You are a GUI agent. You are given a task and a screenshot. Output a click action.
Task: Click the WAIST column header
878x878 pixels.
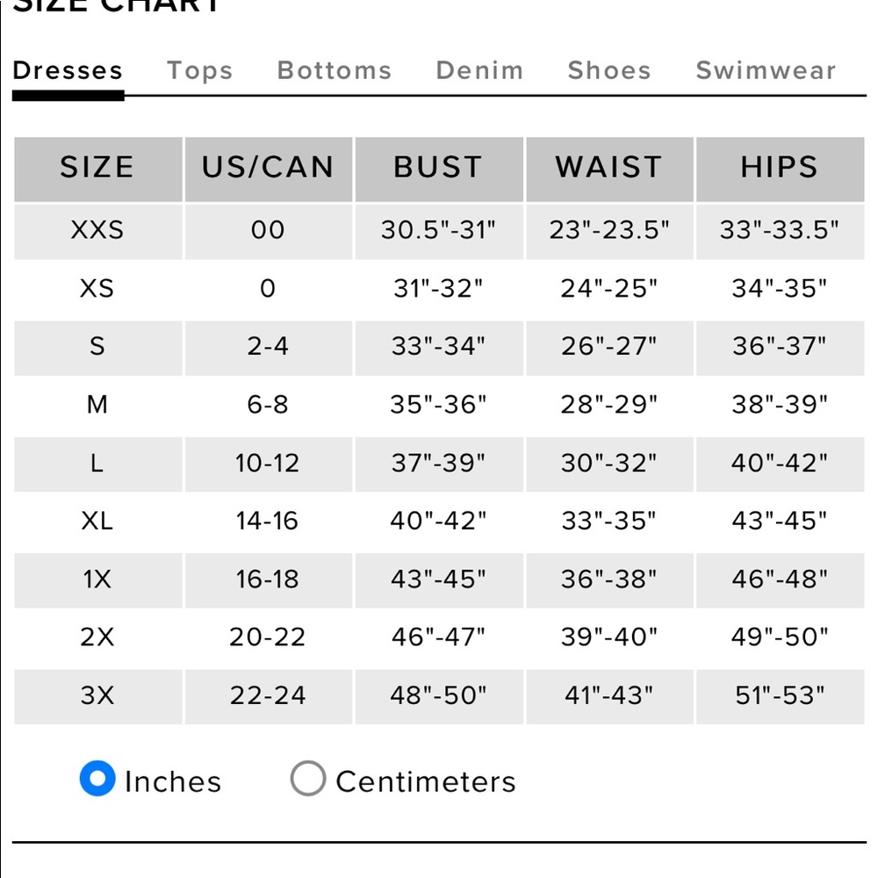(x=609, y=169)
